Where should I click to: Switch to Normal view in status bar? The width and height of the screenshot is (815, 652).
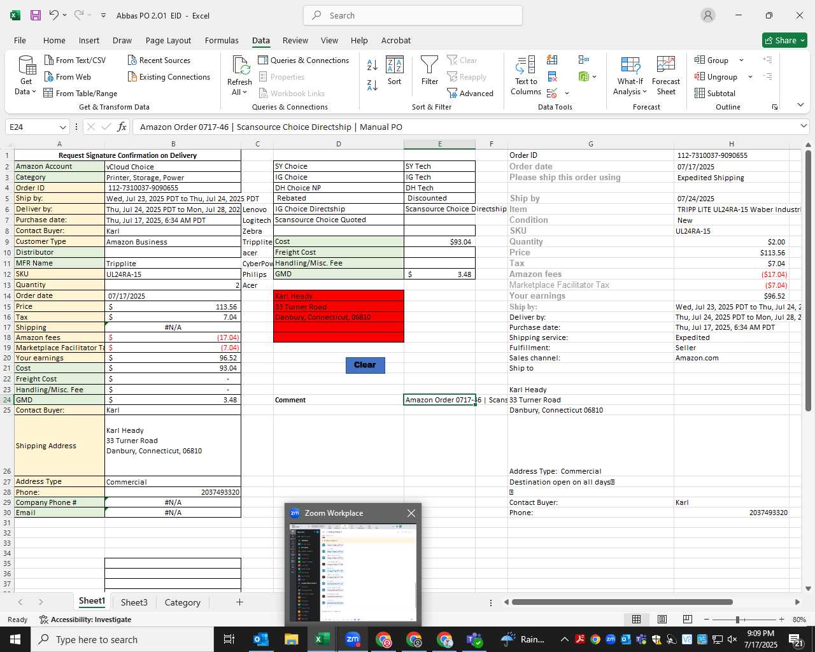pyautogui.click(x=636, y=619)
